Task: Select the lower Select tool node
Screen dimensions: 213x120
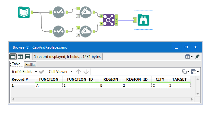Action: tap(58, 31)
